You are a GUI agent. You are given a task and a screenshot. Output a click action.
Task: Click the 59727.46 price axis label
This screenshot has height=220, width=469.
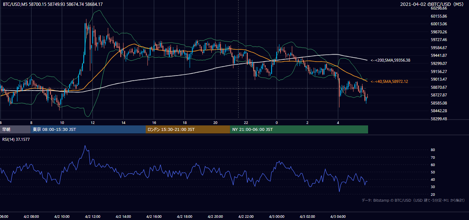(439, 40)
